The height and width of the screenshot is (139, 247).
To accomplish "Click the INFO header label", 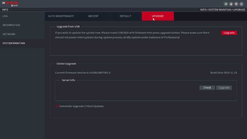I will (5, 10).
